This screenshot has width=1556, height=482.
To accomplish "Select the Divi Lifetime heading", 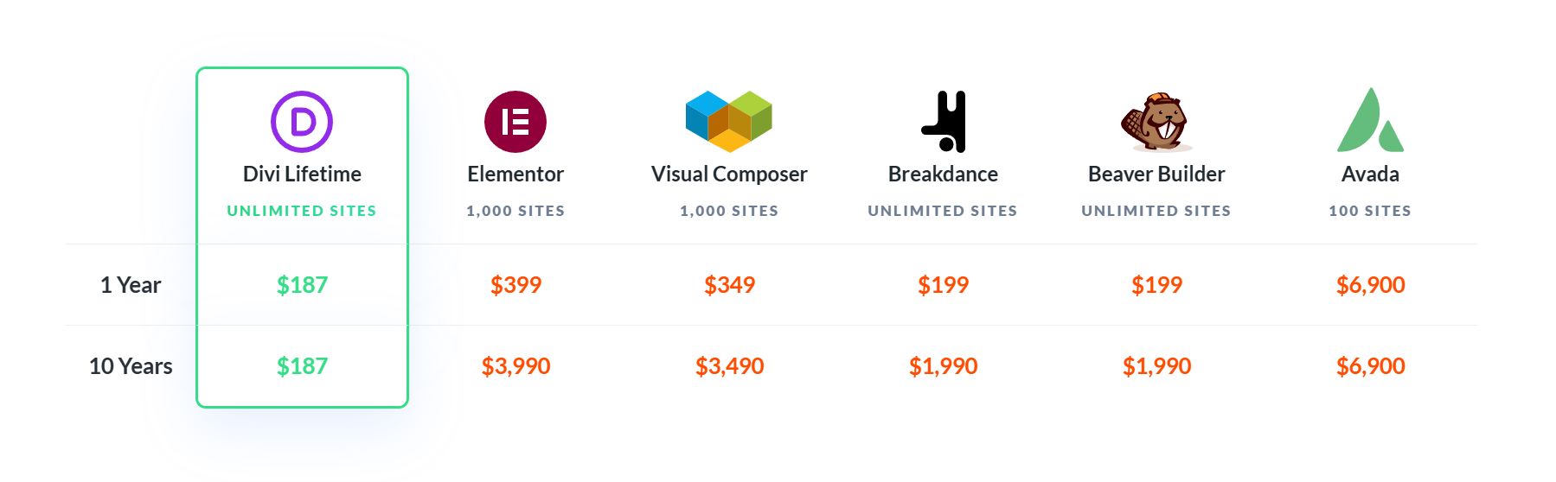I will [x=302, y=174].
